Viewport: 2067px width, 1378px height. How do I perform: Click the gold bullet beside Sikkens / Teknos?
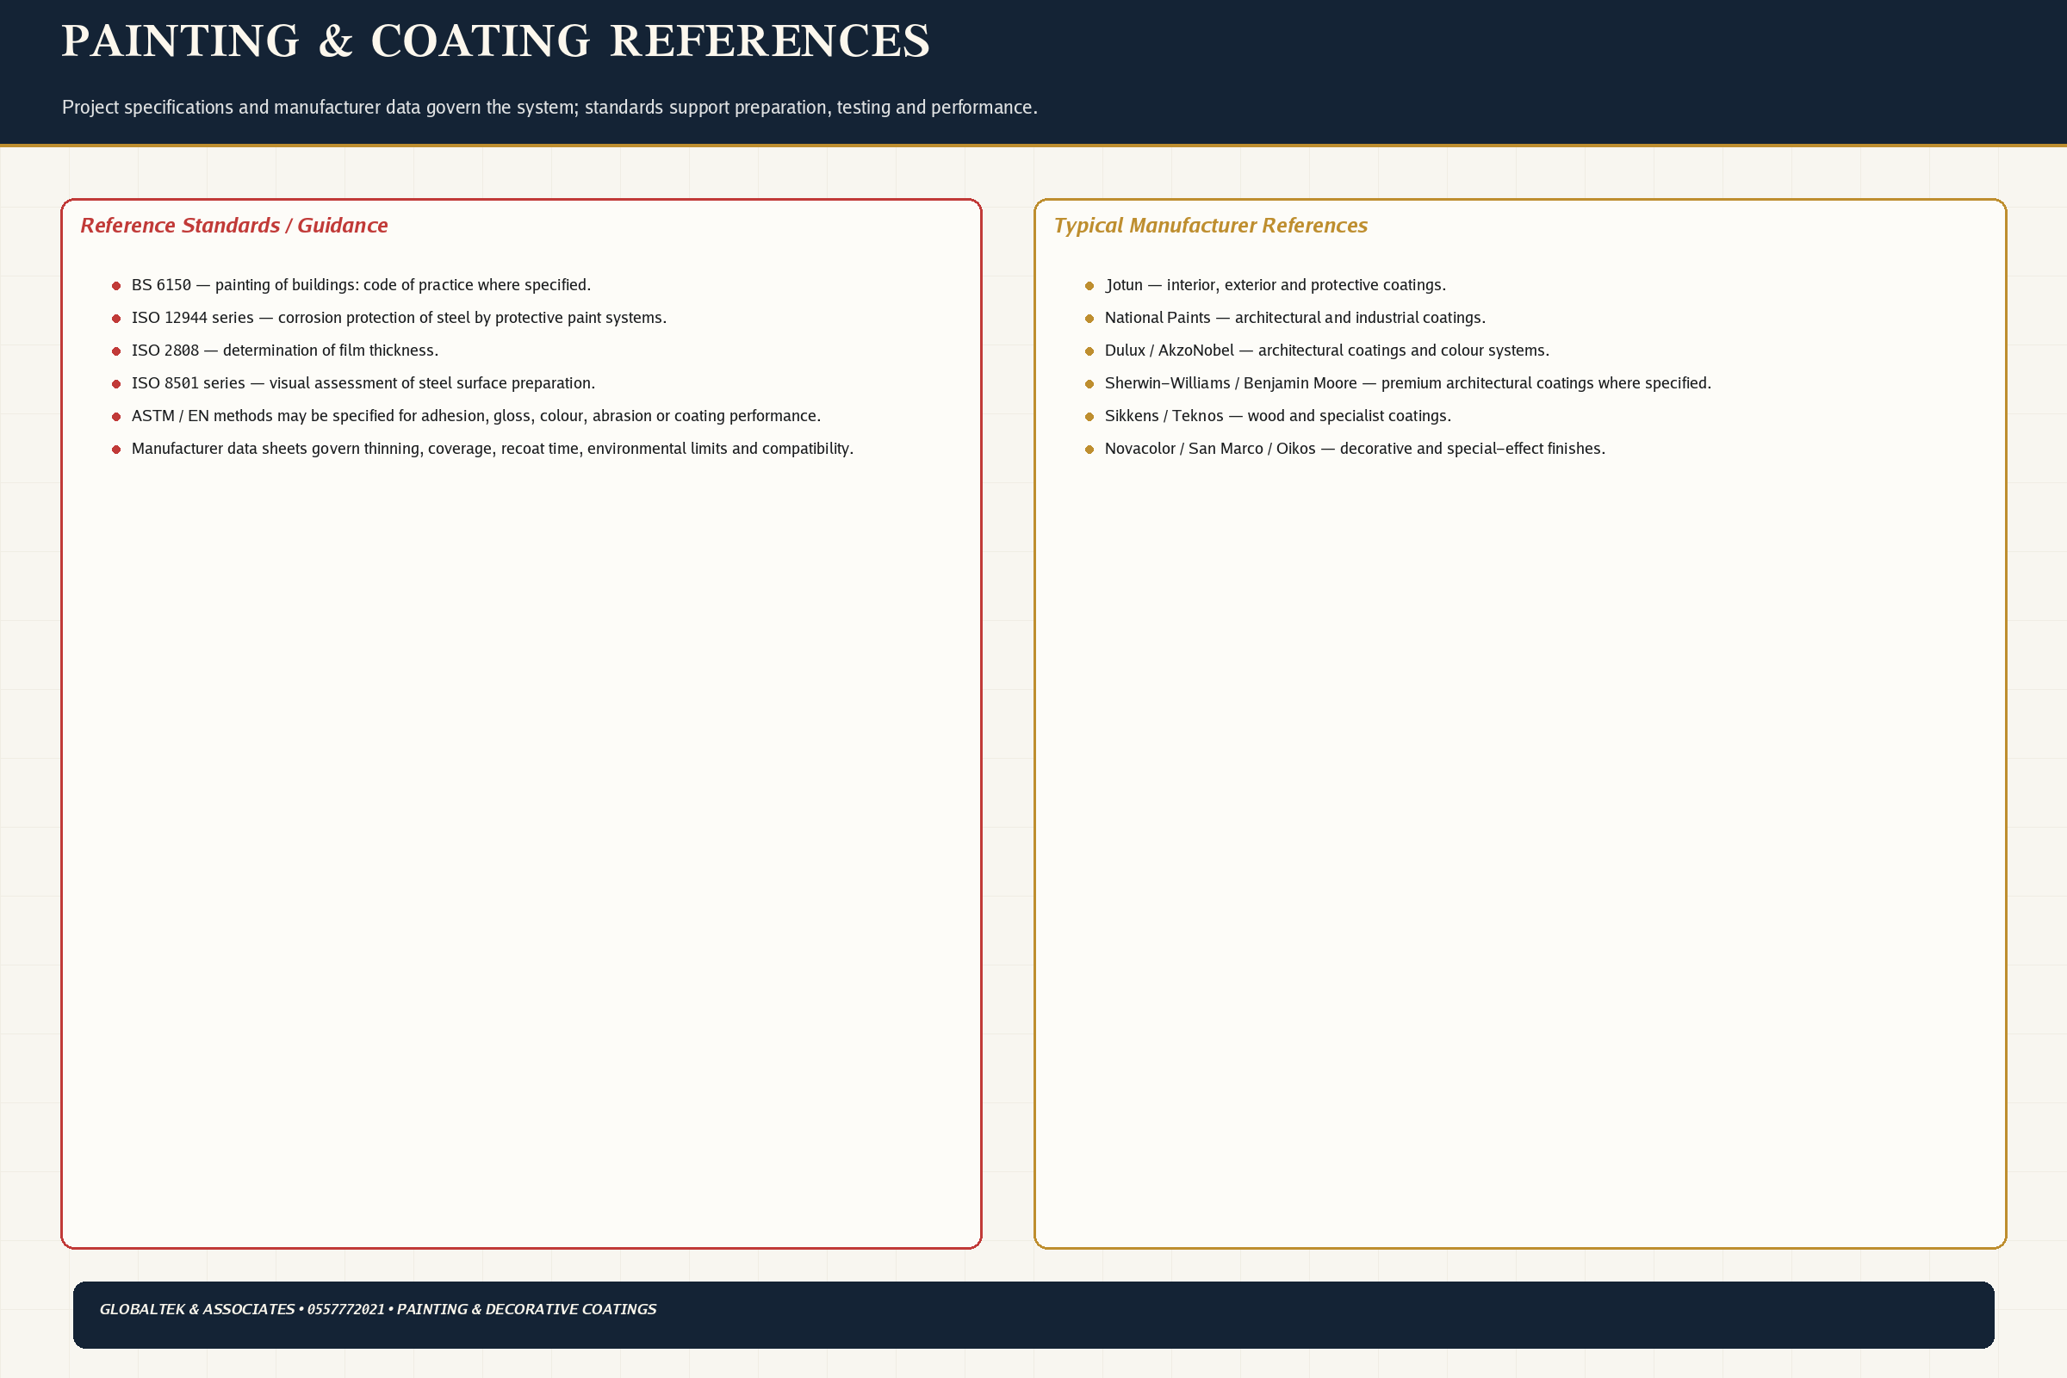coord(1089,417)
